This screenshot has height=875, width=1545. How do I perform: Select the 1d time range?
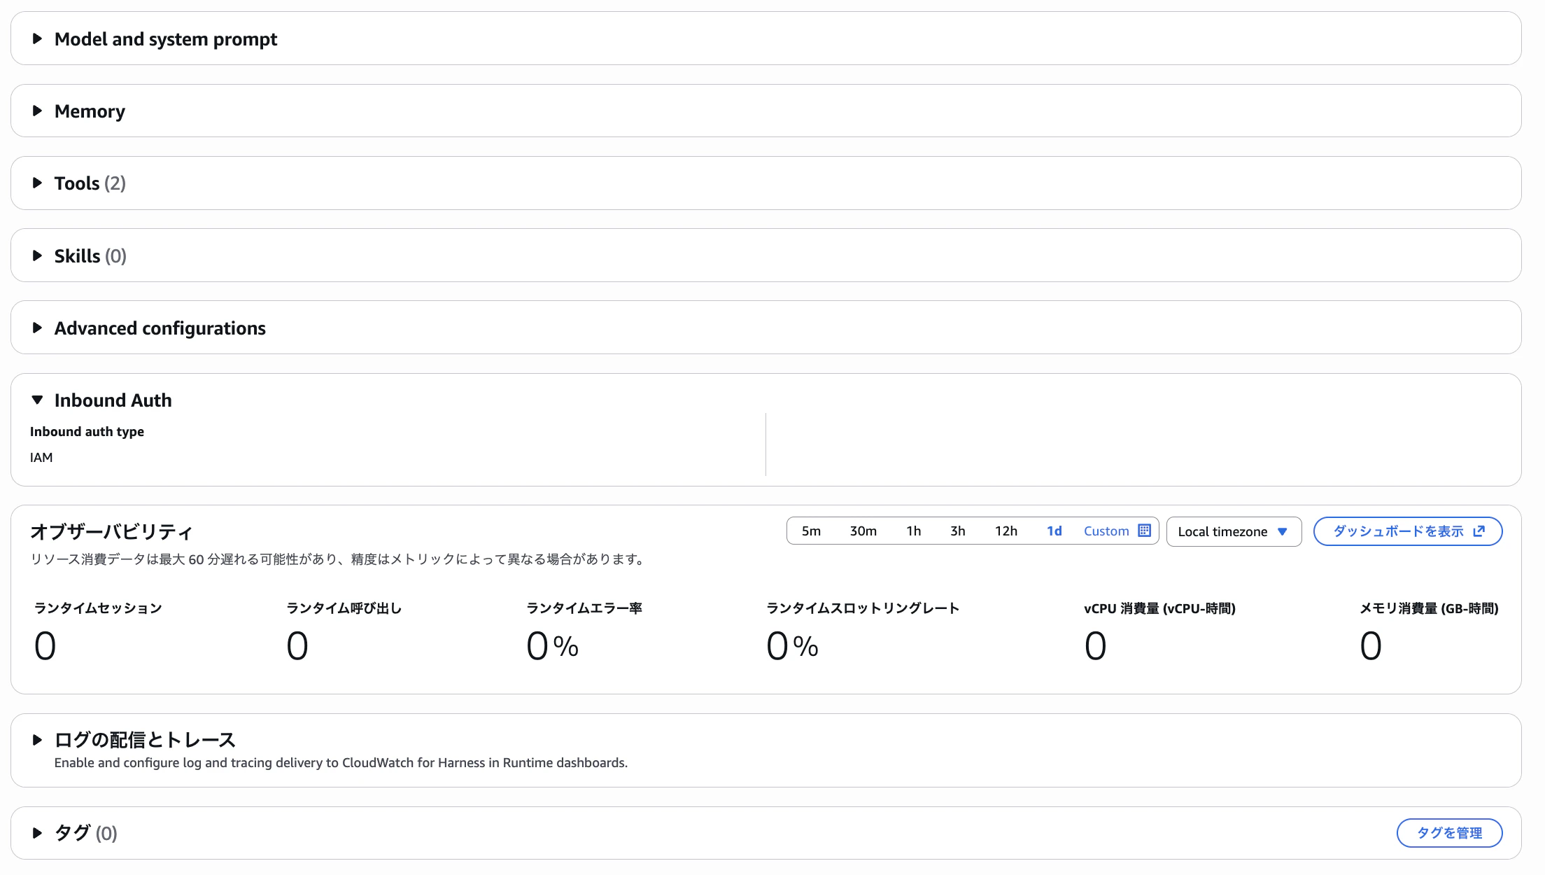click(1054, 531)
